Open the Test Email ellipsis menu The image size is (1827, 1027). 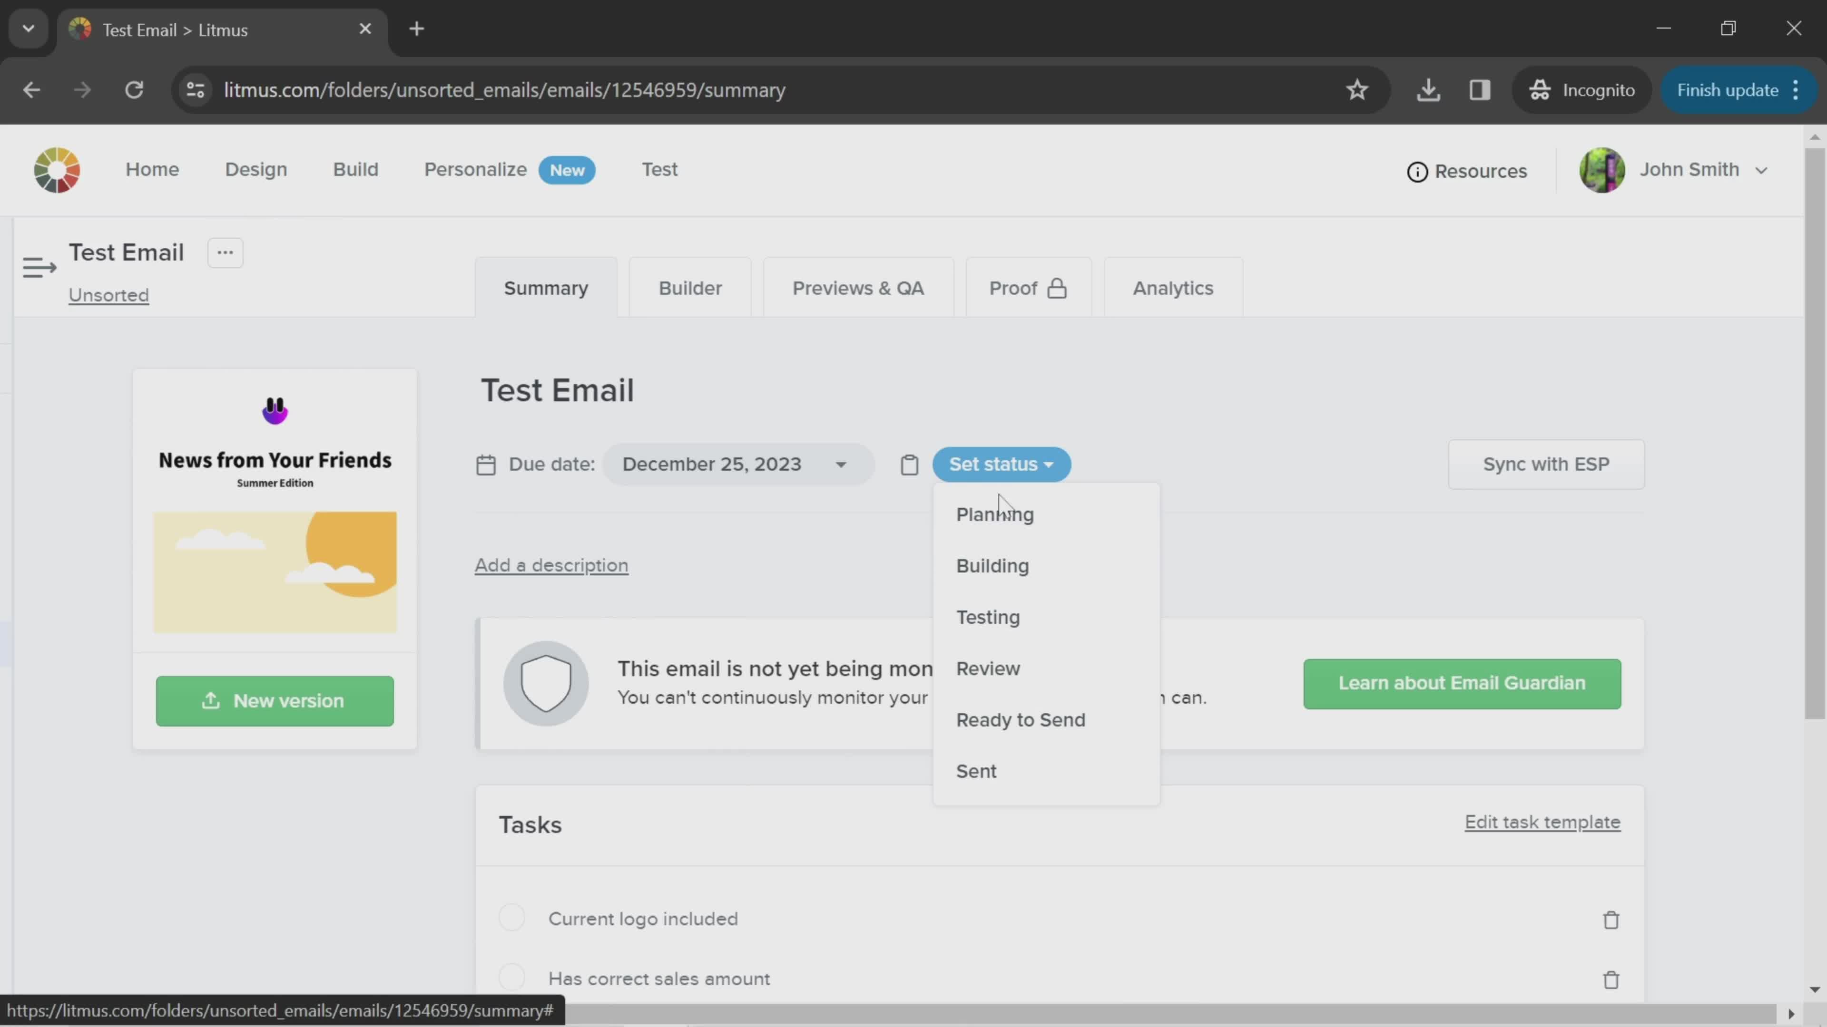click(x=225, y=253)
